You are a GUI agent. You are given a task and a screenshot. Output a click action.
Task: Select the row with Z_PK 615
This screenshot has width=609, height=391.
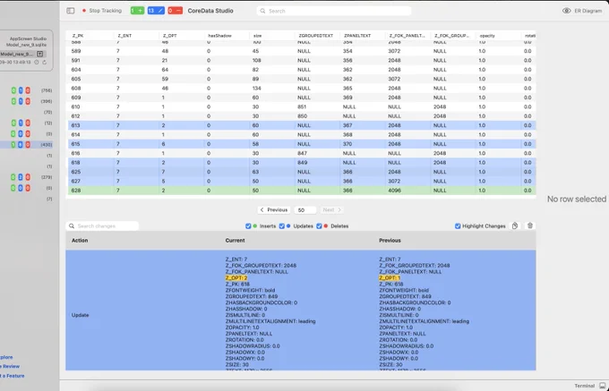coord(301,144)
